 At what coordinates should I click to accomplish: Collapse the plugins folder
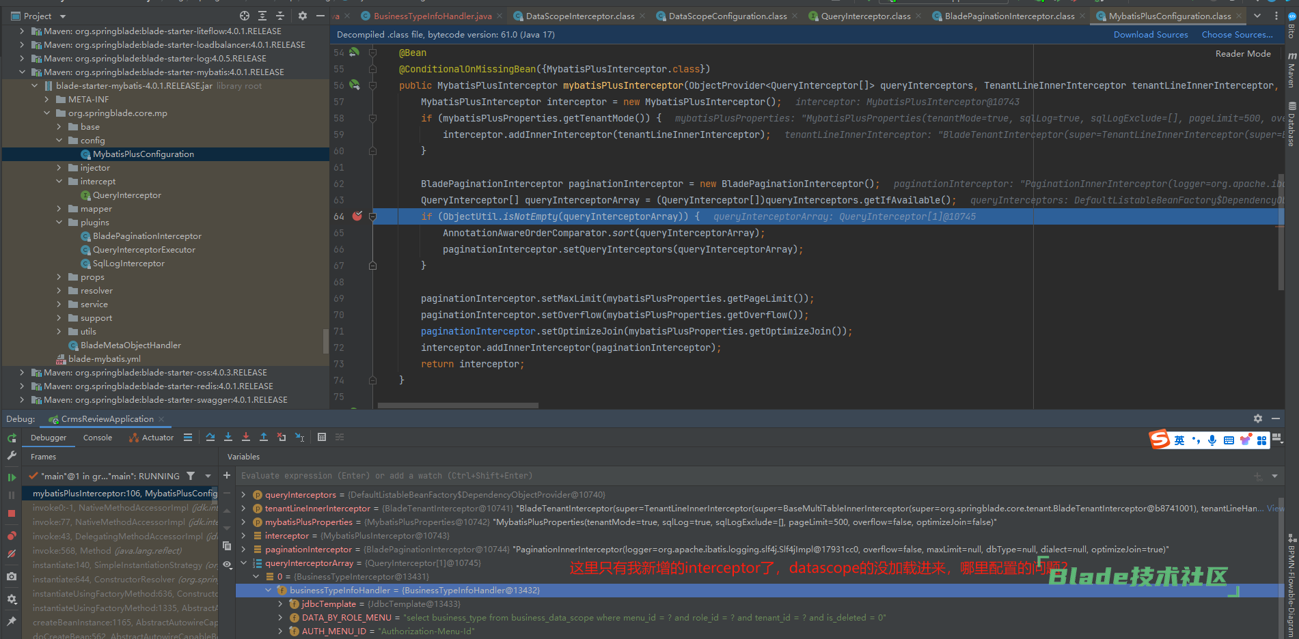coord(59,222)
